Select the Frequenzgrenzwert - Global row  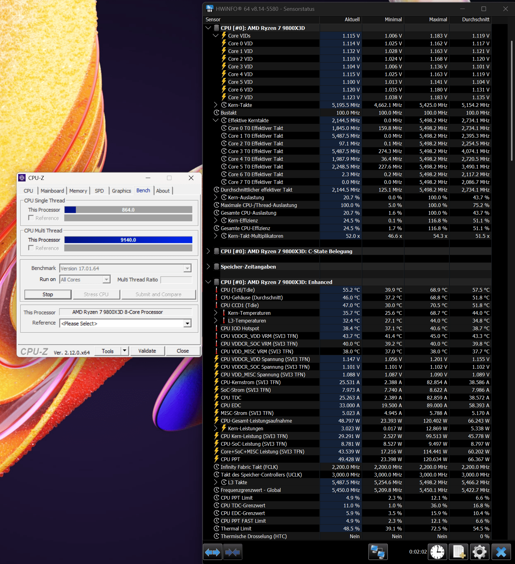347,490
